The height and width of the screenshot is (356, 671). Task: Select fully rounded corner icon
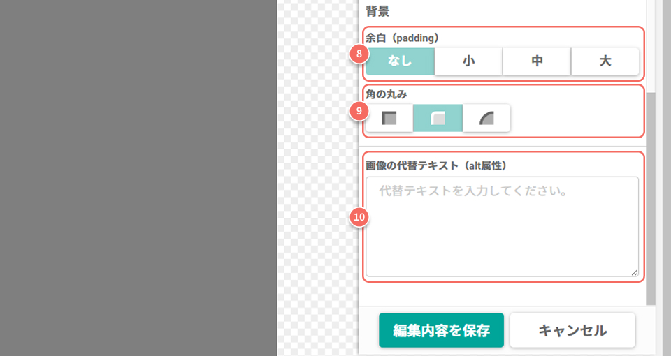point(486,118)
